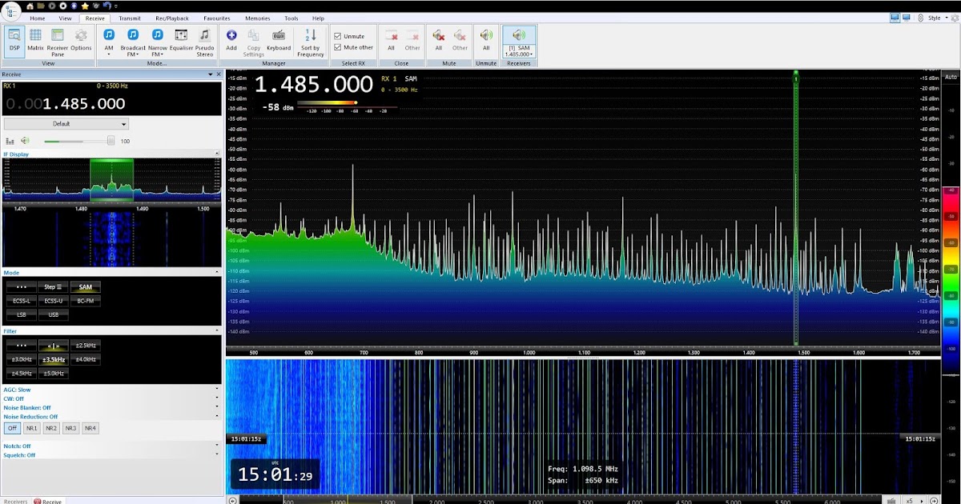Open the Tools menu

coord(291,18)
